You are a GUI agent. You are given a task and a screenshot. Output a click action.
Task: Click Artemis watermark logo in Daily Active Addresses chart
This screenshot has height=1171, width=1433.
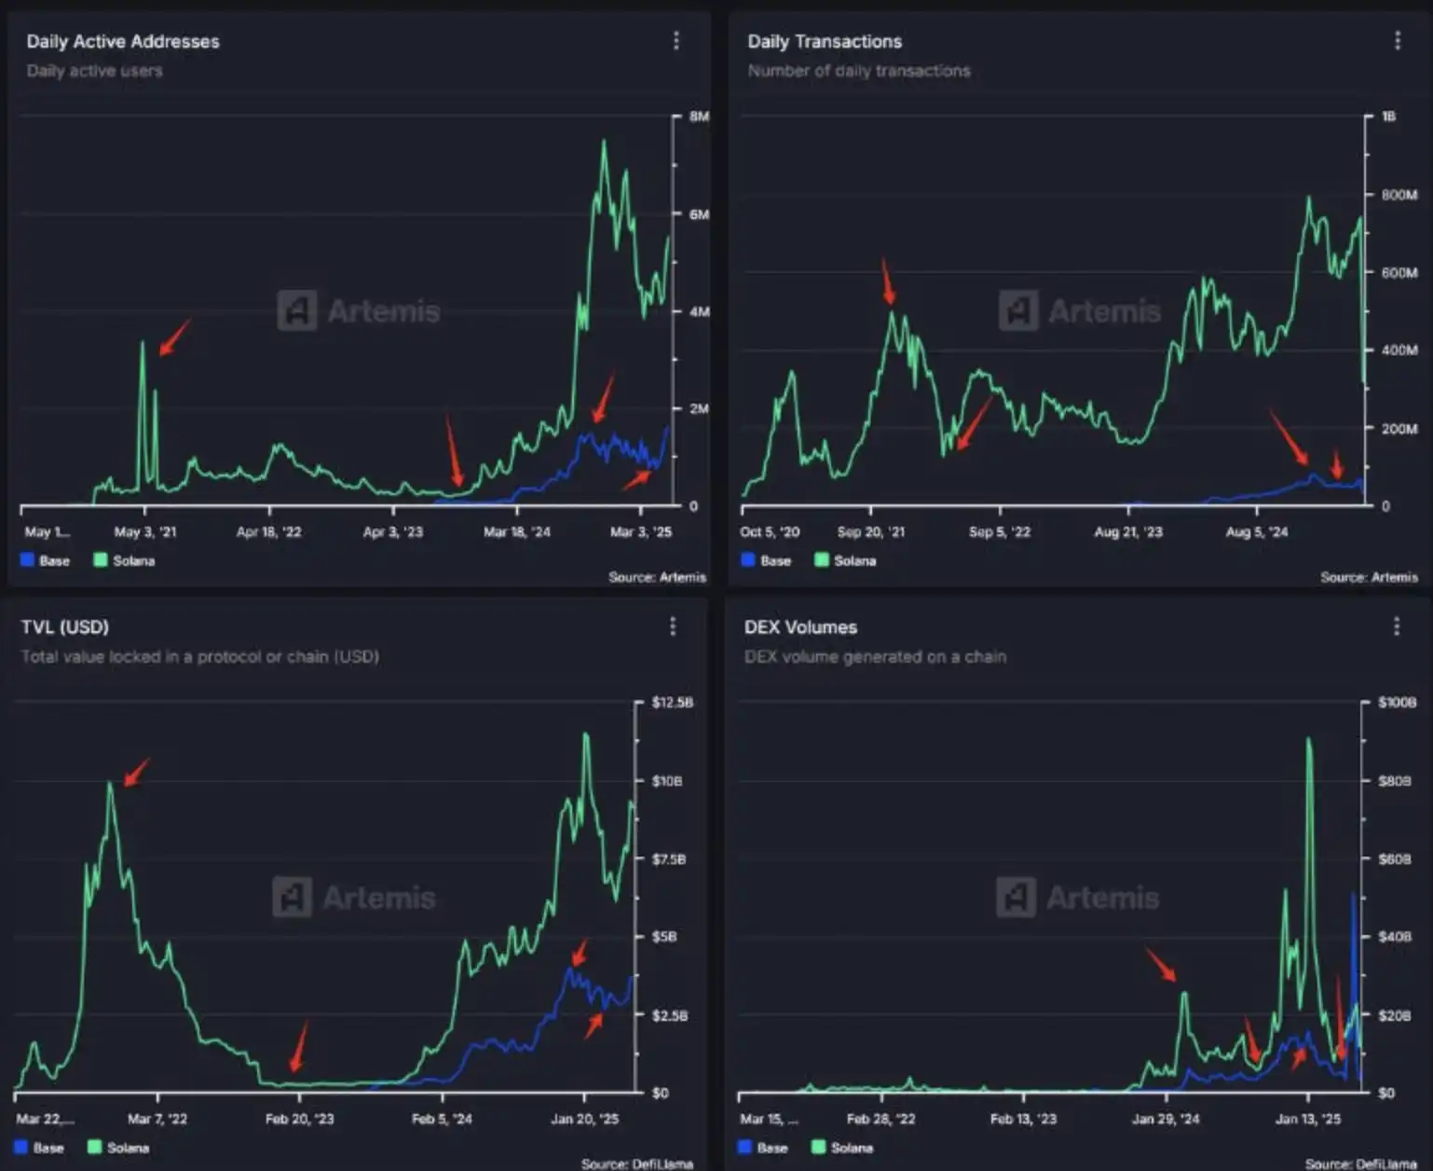click(x=297, y=310)
